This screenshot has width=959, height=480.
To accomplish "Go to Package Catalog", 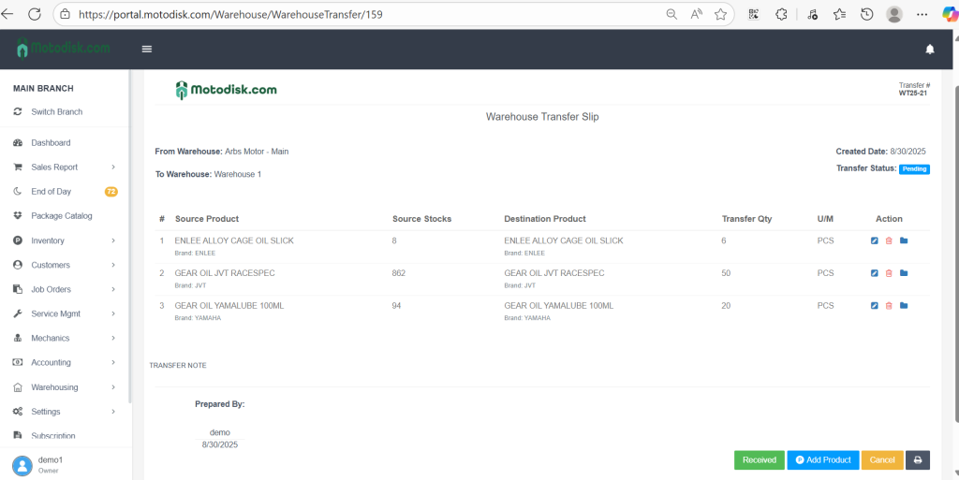I will [62, 216].
